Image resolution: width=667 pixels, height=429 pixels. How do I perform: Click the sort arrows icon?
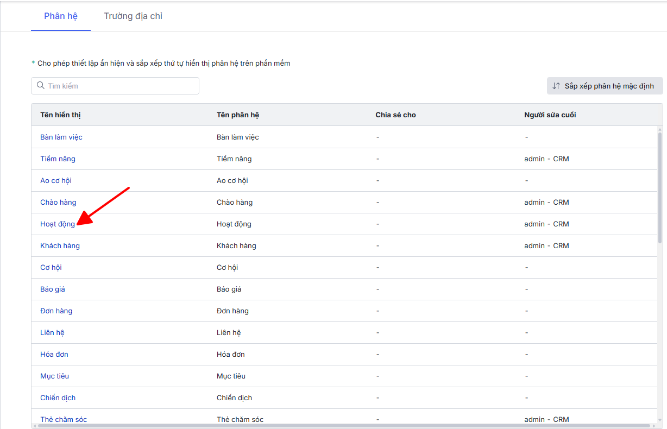(x=556, y=86)
